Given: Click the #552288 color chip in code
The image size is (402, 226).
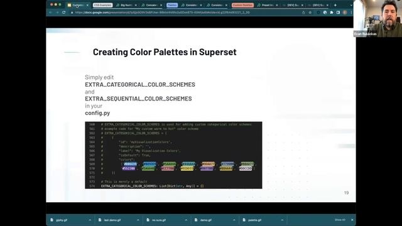Looking at the screenshot, I should coord(129,168).
